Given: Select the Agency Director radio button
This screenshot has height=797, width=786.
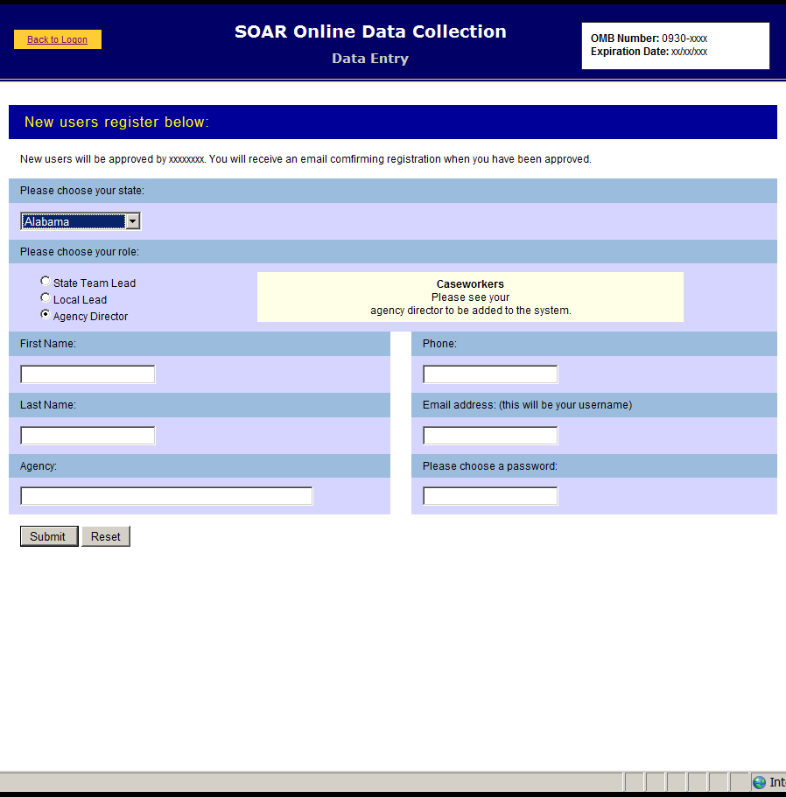Looking at the screenshot, I should [x=46, y=315].
